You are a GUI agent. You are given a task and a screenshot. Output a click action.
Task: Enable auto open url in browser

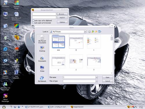click(x=33, y=23)
